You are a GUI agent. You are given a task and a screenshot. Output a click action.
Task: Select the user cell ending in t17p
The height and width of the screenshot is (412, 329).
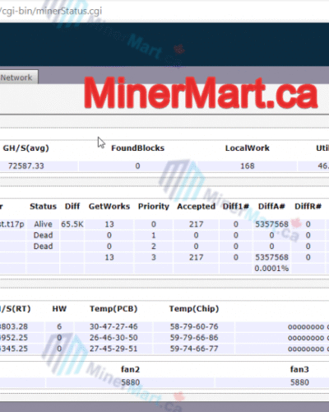12,224
